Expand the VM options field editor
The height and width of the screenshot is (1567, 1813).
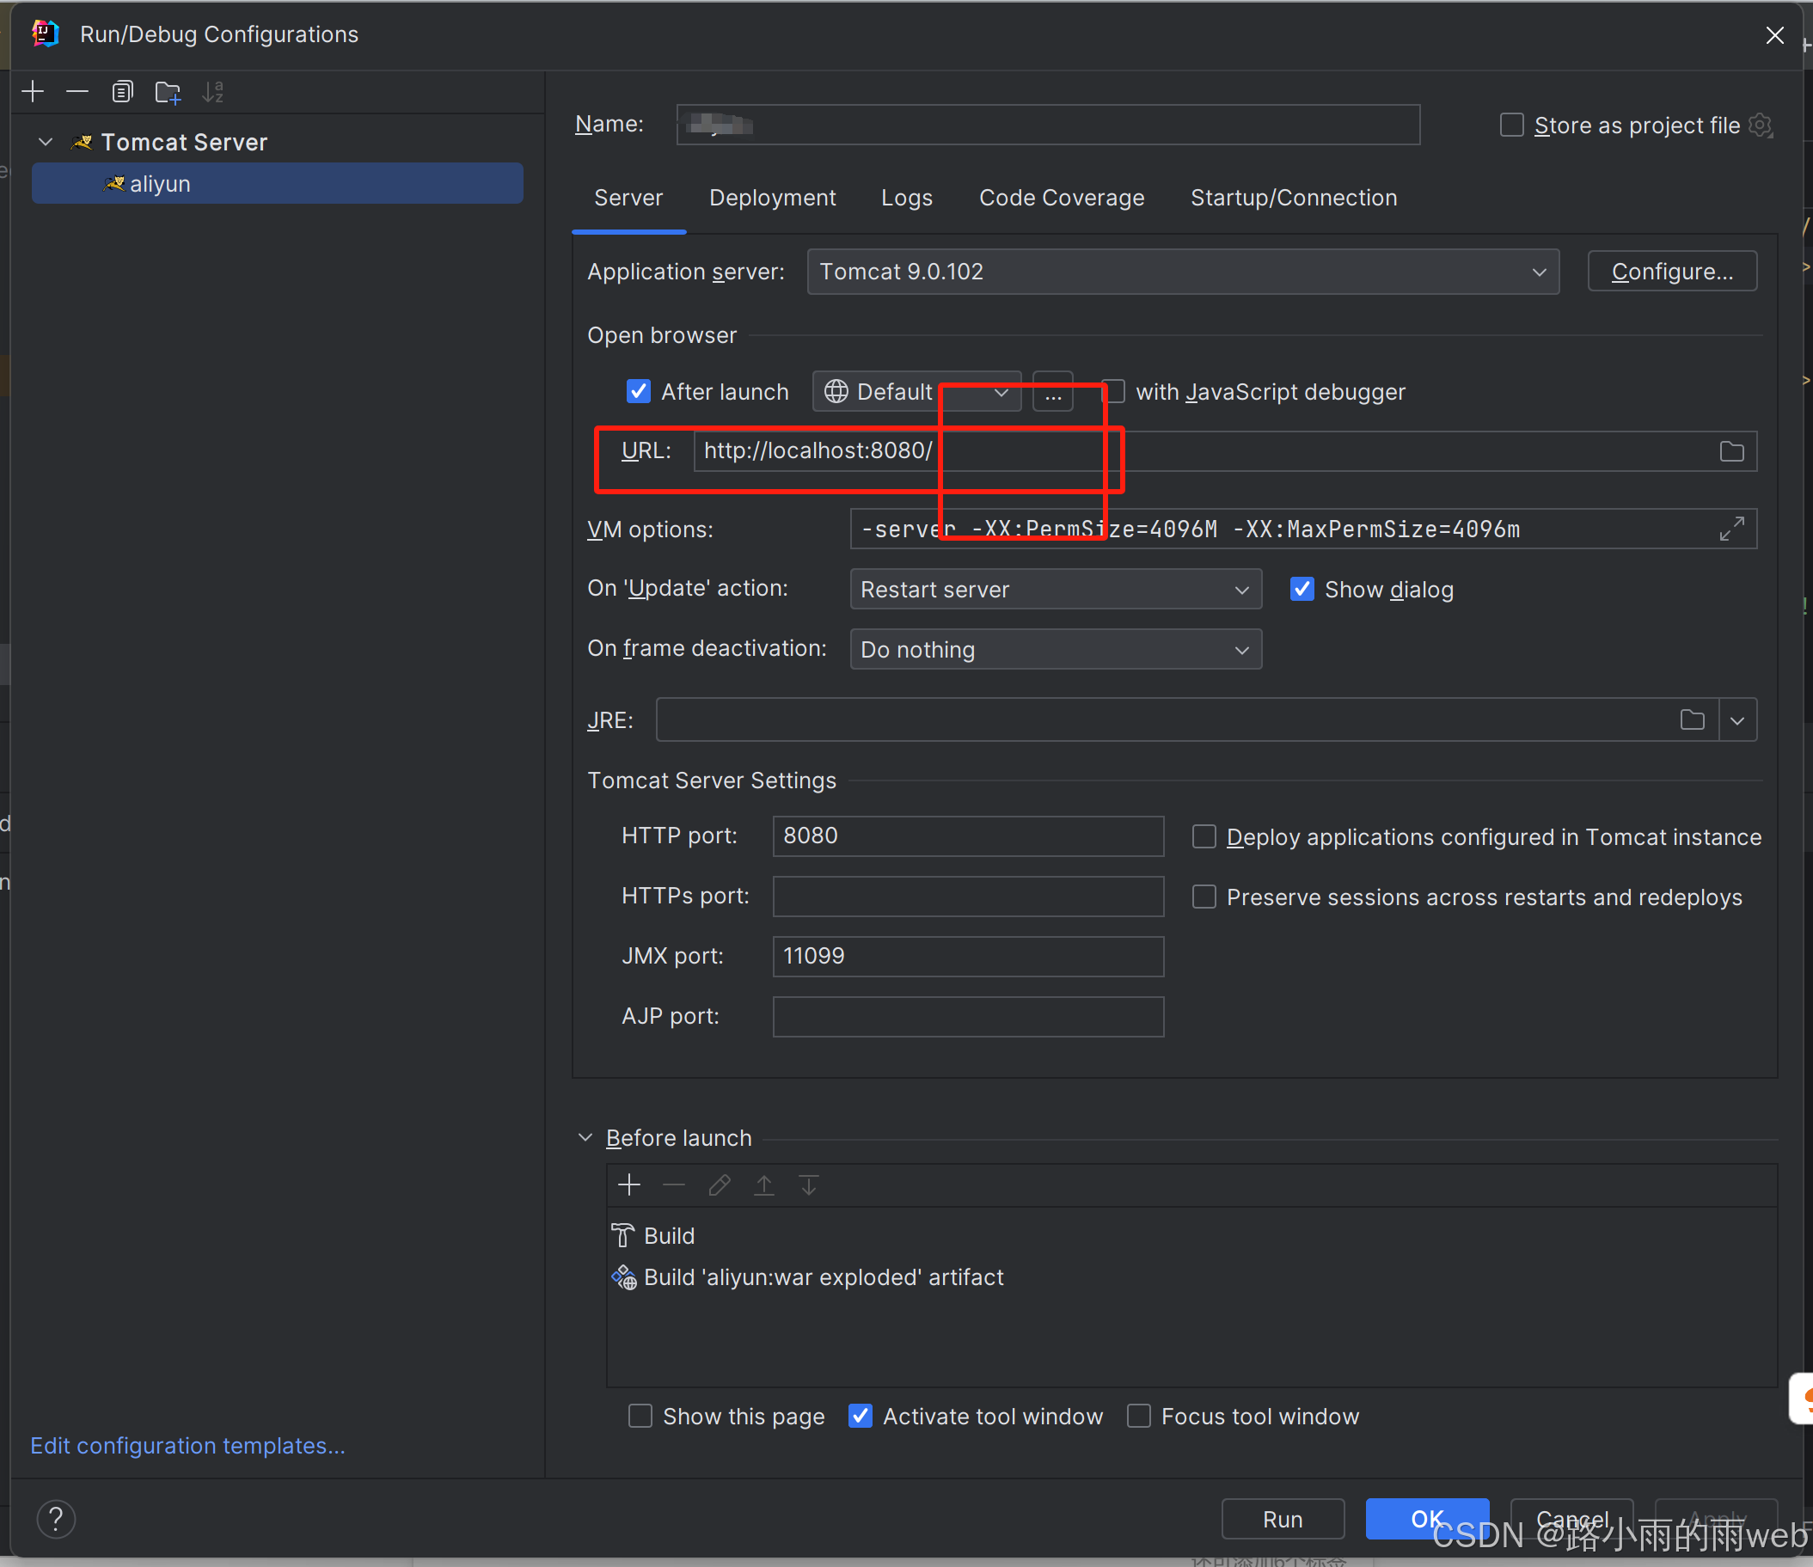tap(1730, 529)
